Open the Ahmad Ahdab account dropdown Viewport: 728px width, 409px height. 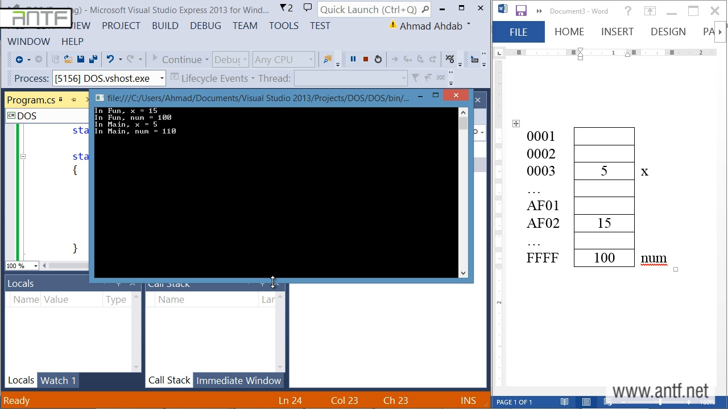469,24
